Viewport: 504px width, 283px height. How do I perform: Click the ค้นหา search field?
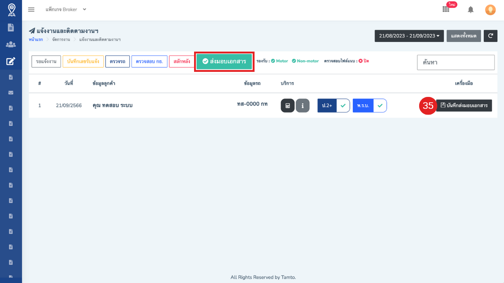tap(456, 62)
